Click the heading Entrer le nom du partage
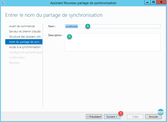Screen dimensions: 167x122 [54, 15]
